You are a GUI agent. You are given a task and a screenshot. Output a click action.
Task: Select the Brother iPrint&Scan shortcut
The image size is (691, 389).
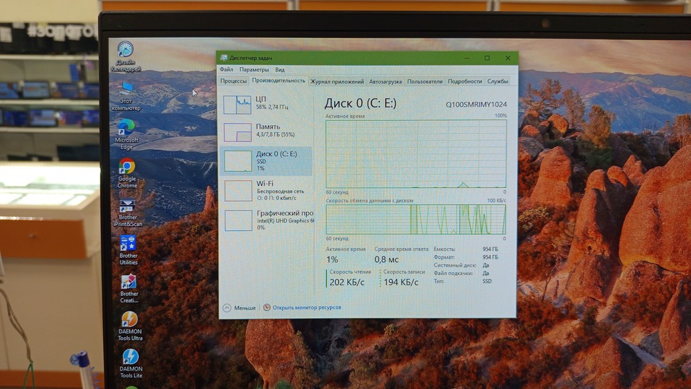pyautogui.click(x=127, y=207)
